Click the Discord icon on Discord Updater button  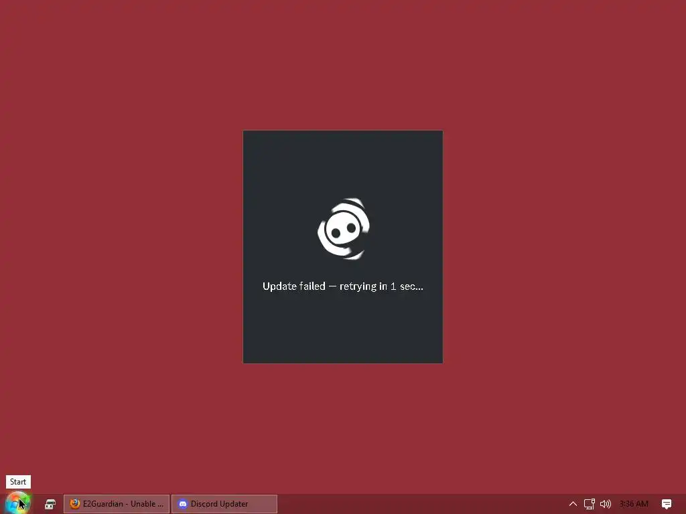coord(182,504)
